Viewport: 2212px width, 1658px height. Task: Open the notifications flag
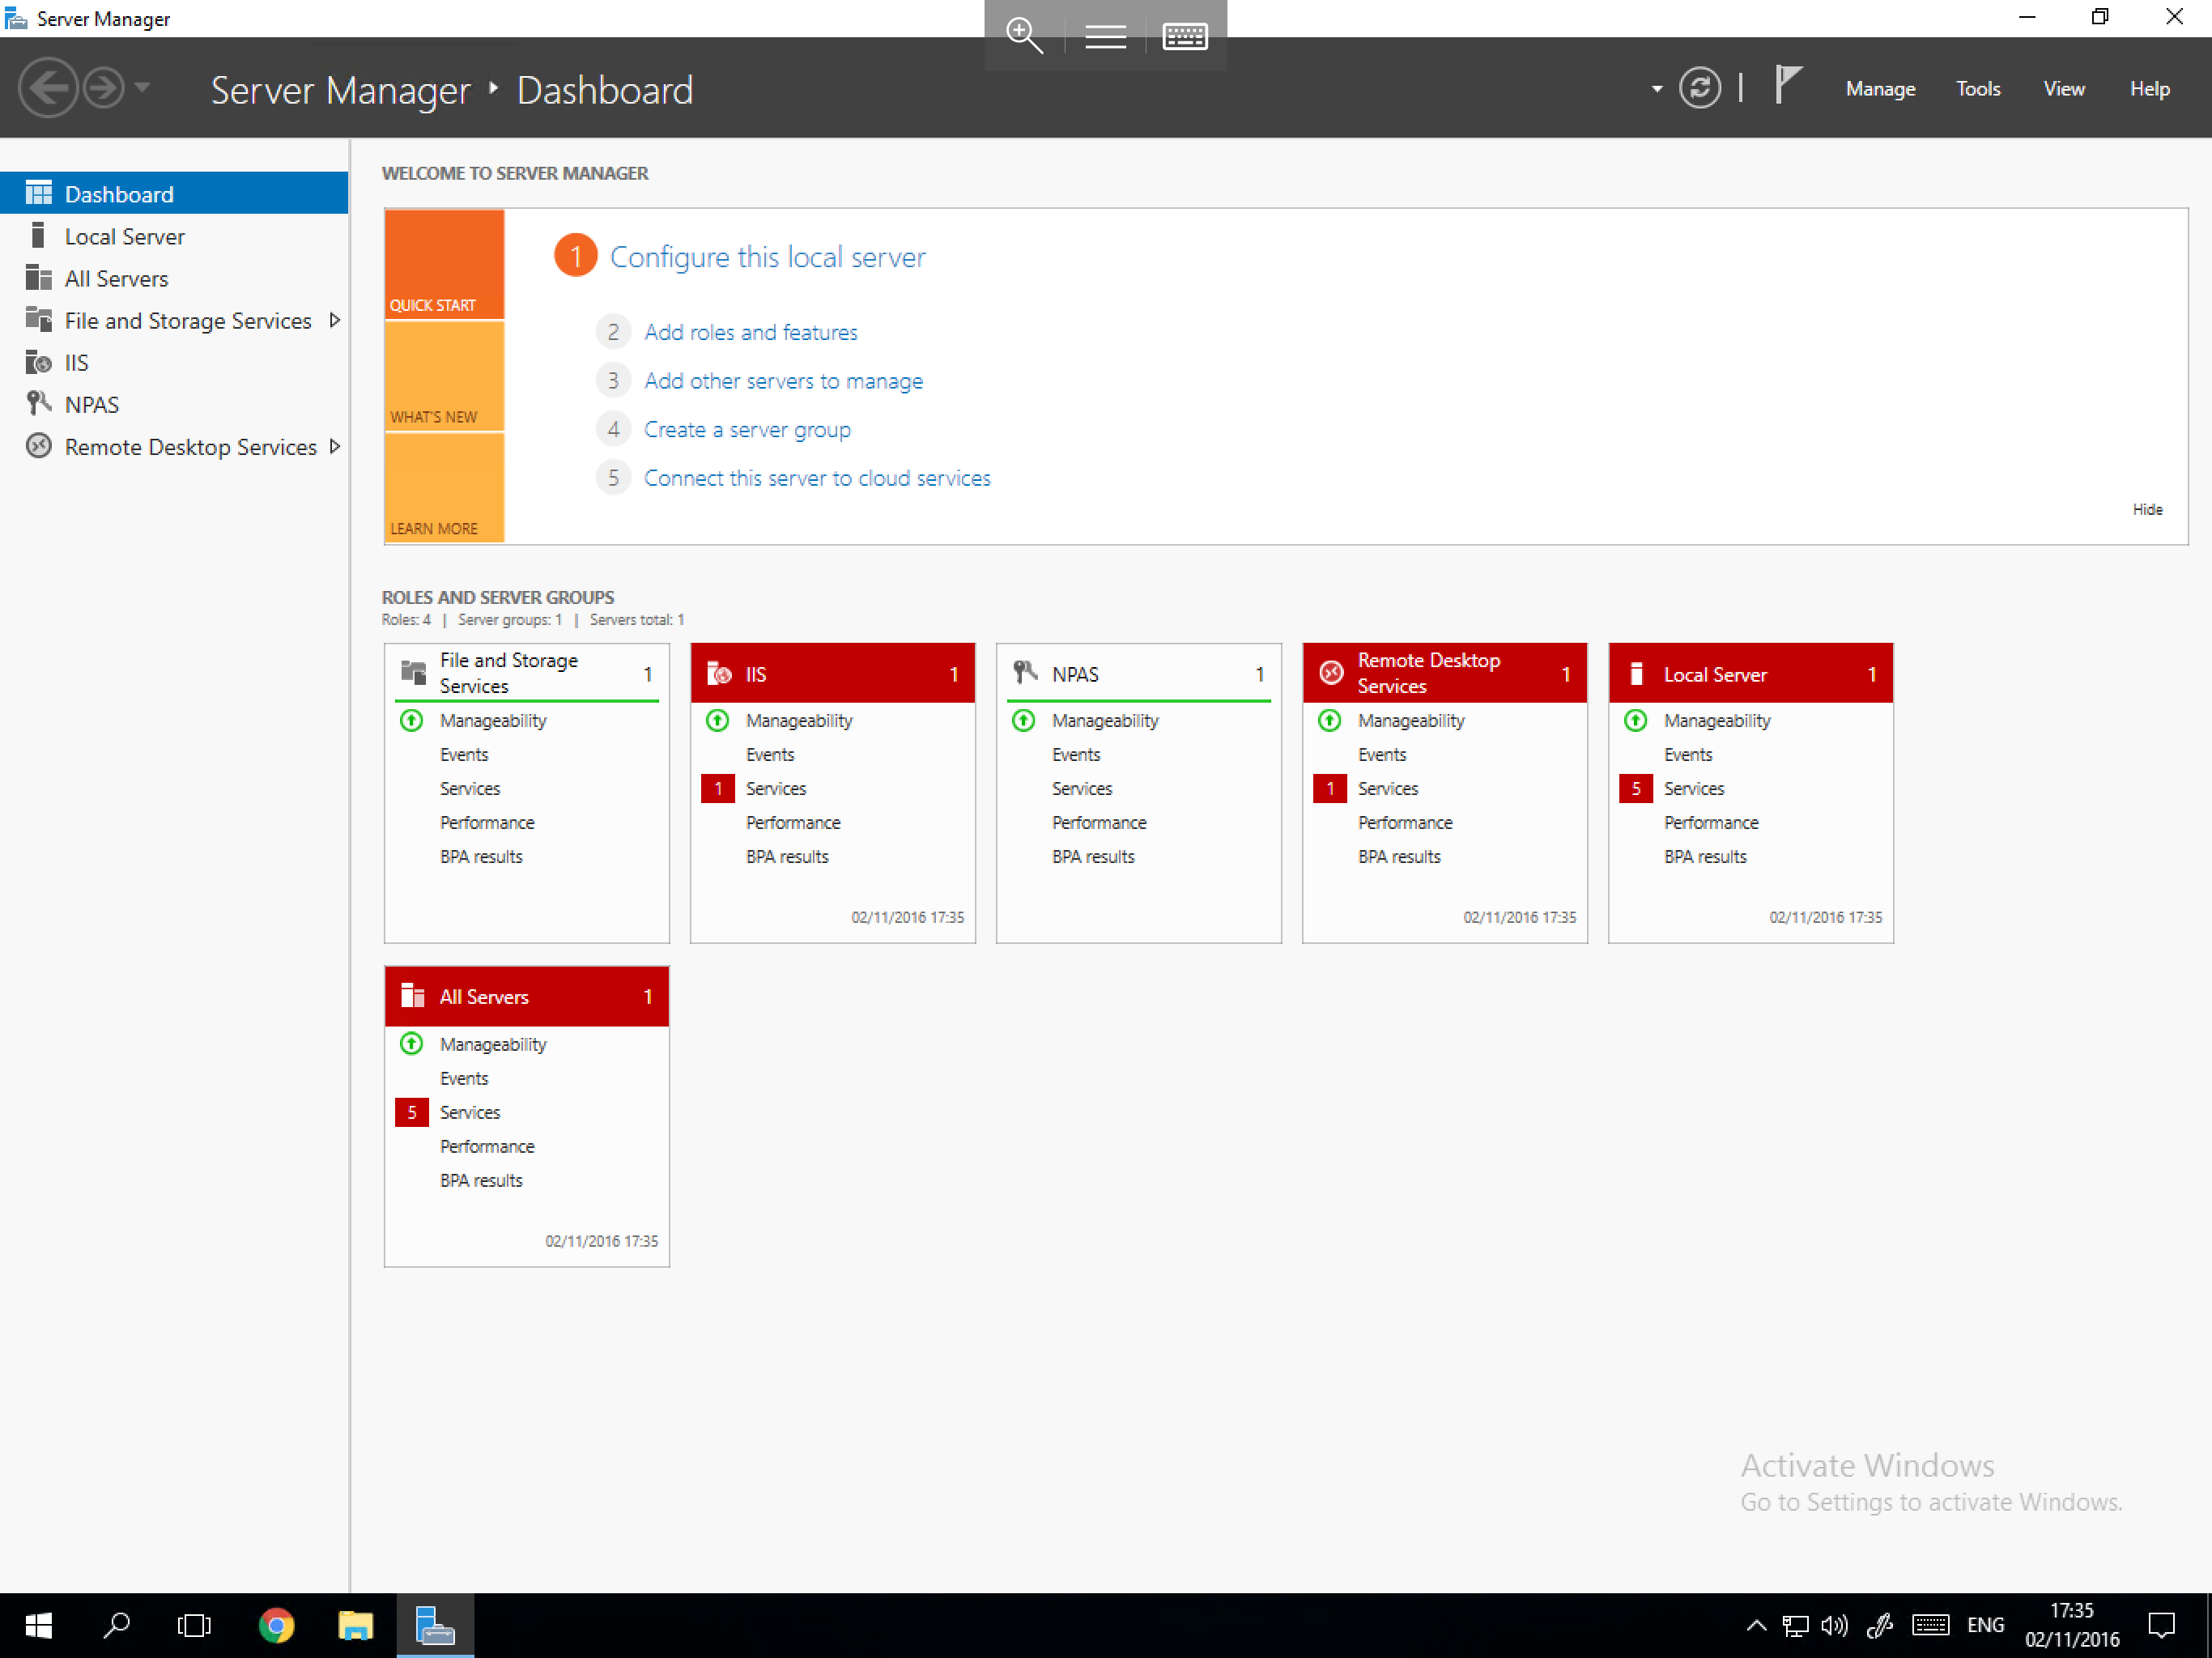[1787, 86]
